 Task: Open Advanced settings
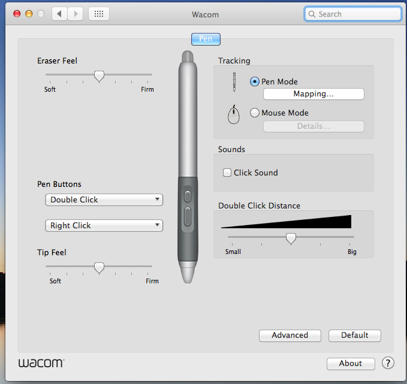click(290, 335)
